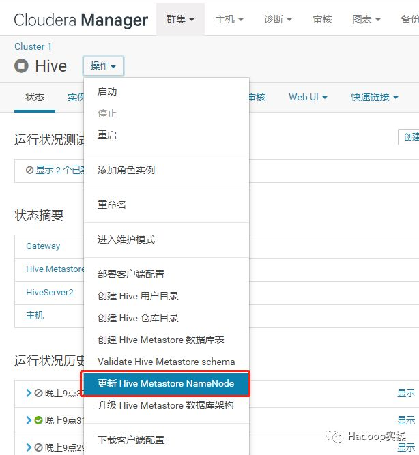Screen dimensions: 419x455
Task: Choose Validate Hive Metastore schema
Action: pos(167,362)
